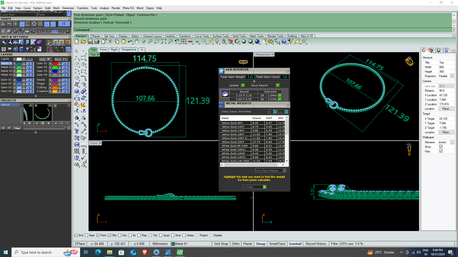Cut selection with the scissors icon

[110, 42]
